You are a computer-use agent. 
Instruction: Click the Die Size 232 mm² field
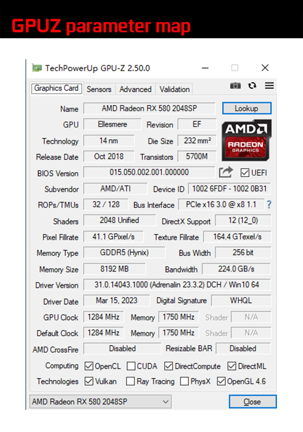[197, 141]
